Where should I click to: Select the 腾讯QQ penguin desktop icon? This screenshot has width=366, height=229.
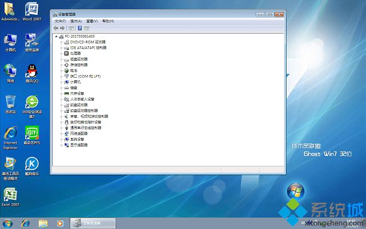click(32, 73)
